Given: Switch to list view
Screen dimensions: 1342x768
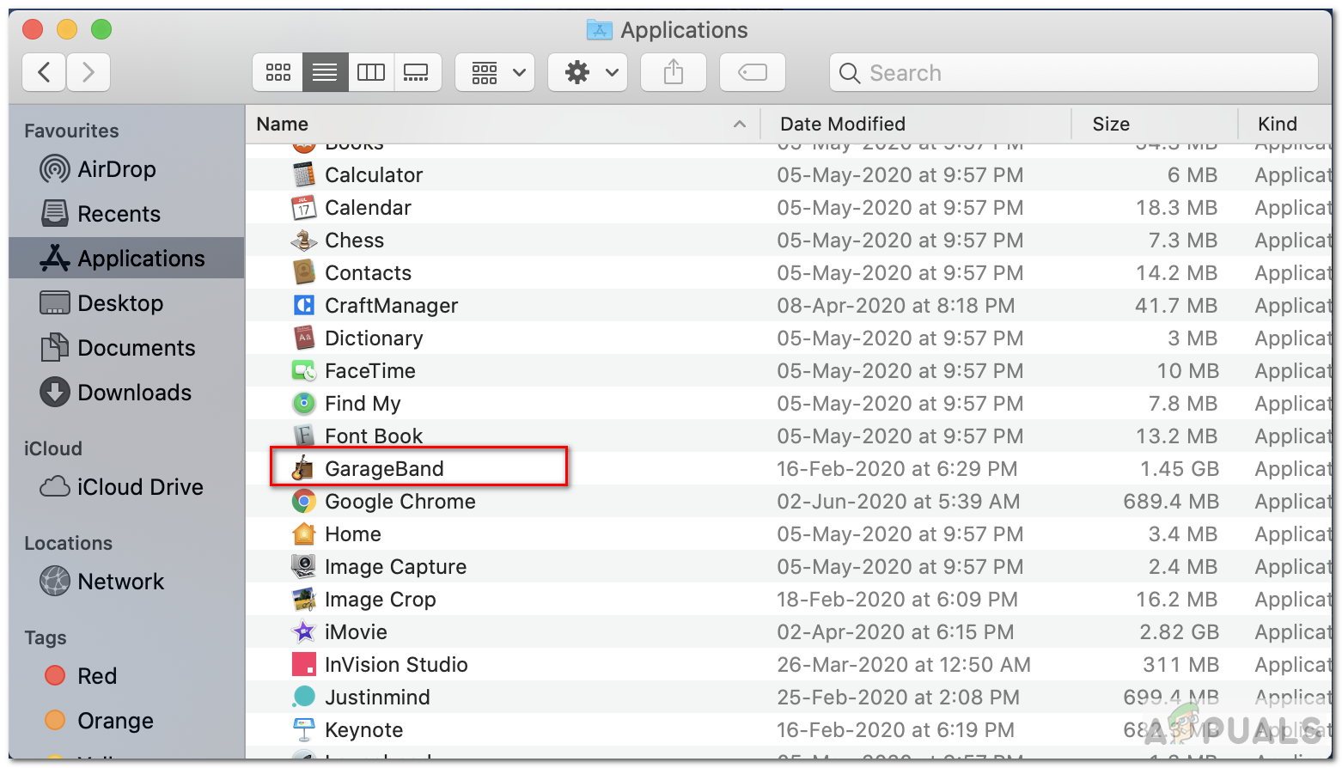Looking at the screenshot, I should (325, 72).
